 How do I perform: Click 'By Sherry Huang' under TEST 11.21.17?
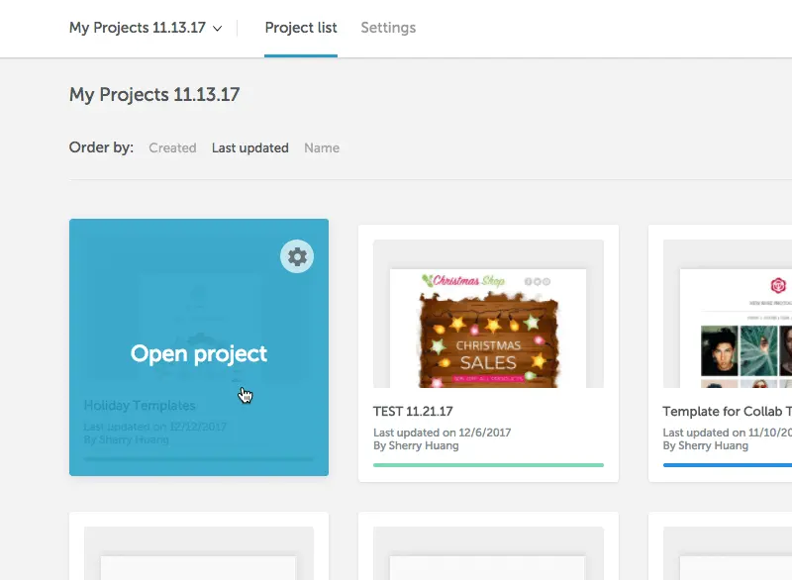pos(416,445)
